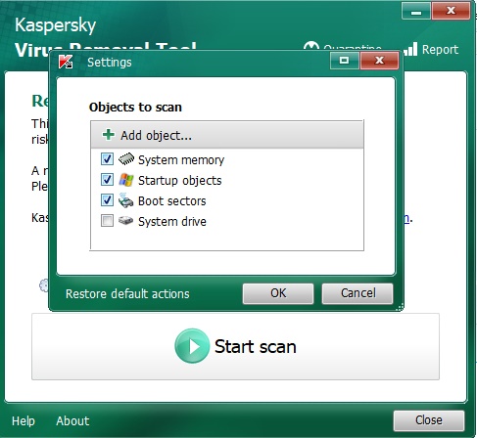Click the Settings dialog resize grip corner

pyautogui.click(x=400, y=307)
